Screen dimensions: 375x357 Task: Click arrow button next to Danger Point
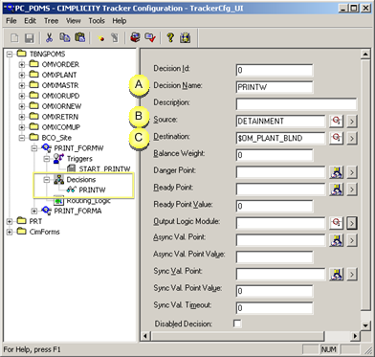pyautogui.click(x=352, y=172)
